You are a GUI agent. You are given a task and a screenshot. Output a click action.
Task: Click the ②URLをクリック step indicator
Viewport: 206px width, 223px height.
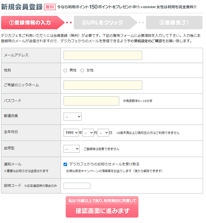pyautogui.click(x=102, y=23)
